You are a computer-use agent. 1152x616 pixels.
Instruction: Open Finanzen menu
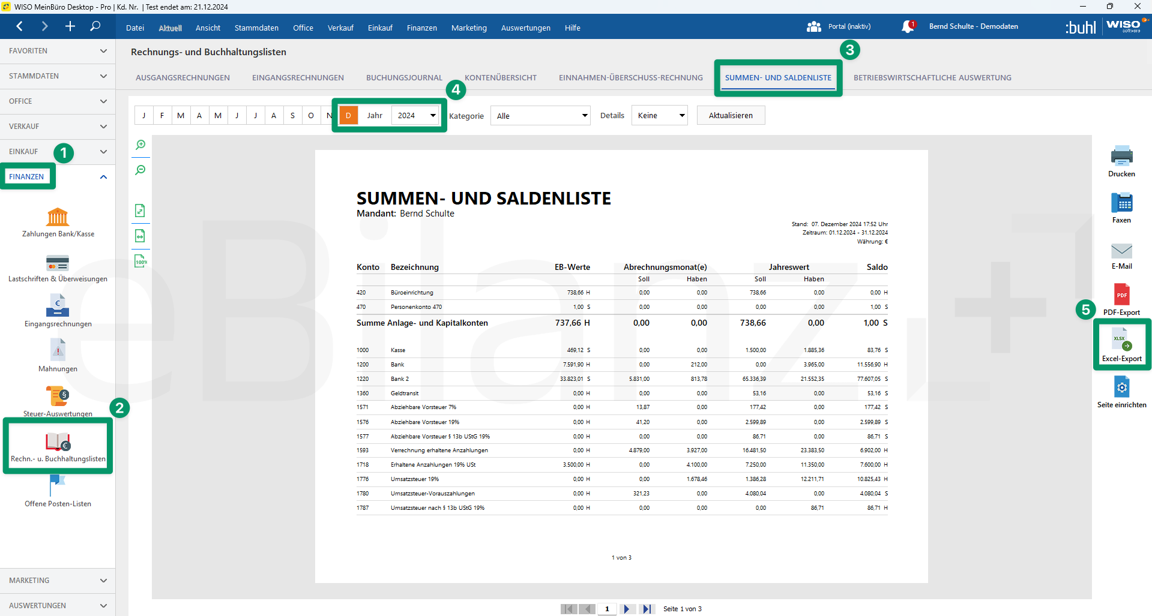(x=422, y=28)
